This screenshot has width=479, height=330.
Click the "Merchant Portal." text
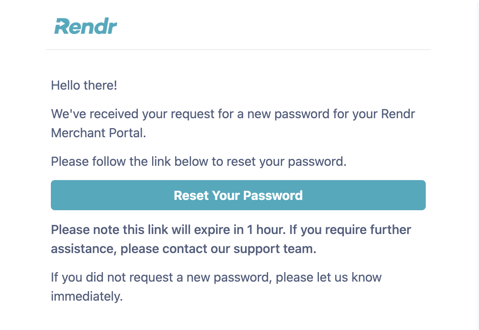coord(99,133)
